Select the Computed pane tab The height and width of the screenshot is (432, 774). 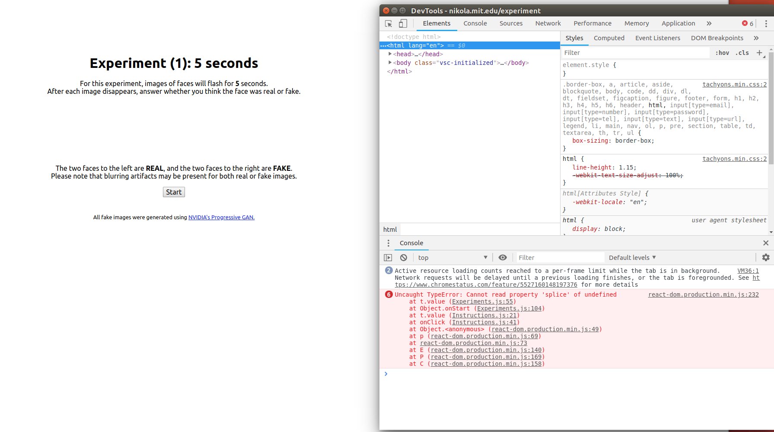609,38
